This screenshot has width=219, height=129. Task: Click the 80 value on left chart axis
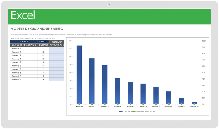pyautogui.click(x=70, y=41)
